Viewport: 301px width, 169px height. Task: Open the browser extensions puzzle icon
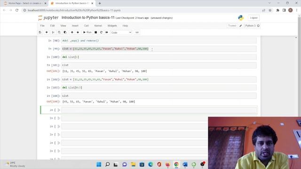pyautogui.click(x=277, y=10)
